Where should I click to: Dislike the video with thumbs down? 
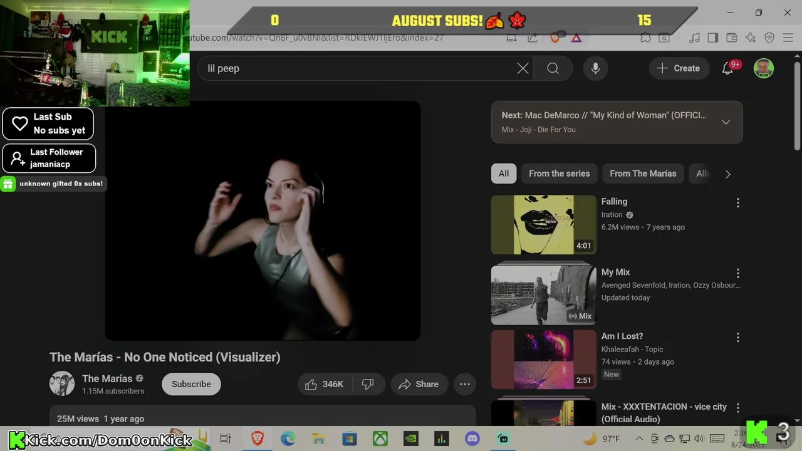(368, 384)
